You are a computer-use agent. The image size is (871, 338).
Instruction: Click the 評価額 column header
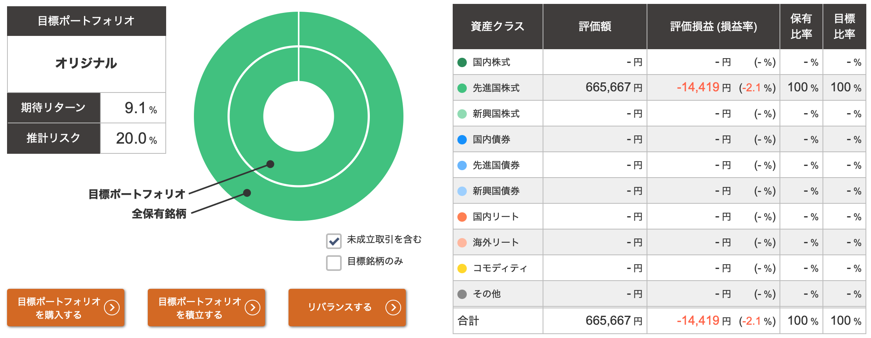(595, 27)
